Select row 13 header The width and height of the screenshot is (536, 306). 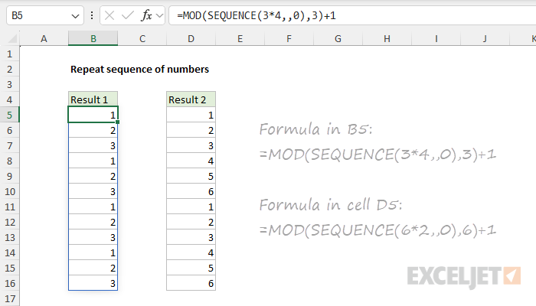(9, 237)
